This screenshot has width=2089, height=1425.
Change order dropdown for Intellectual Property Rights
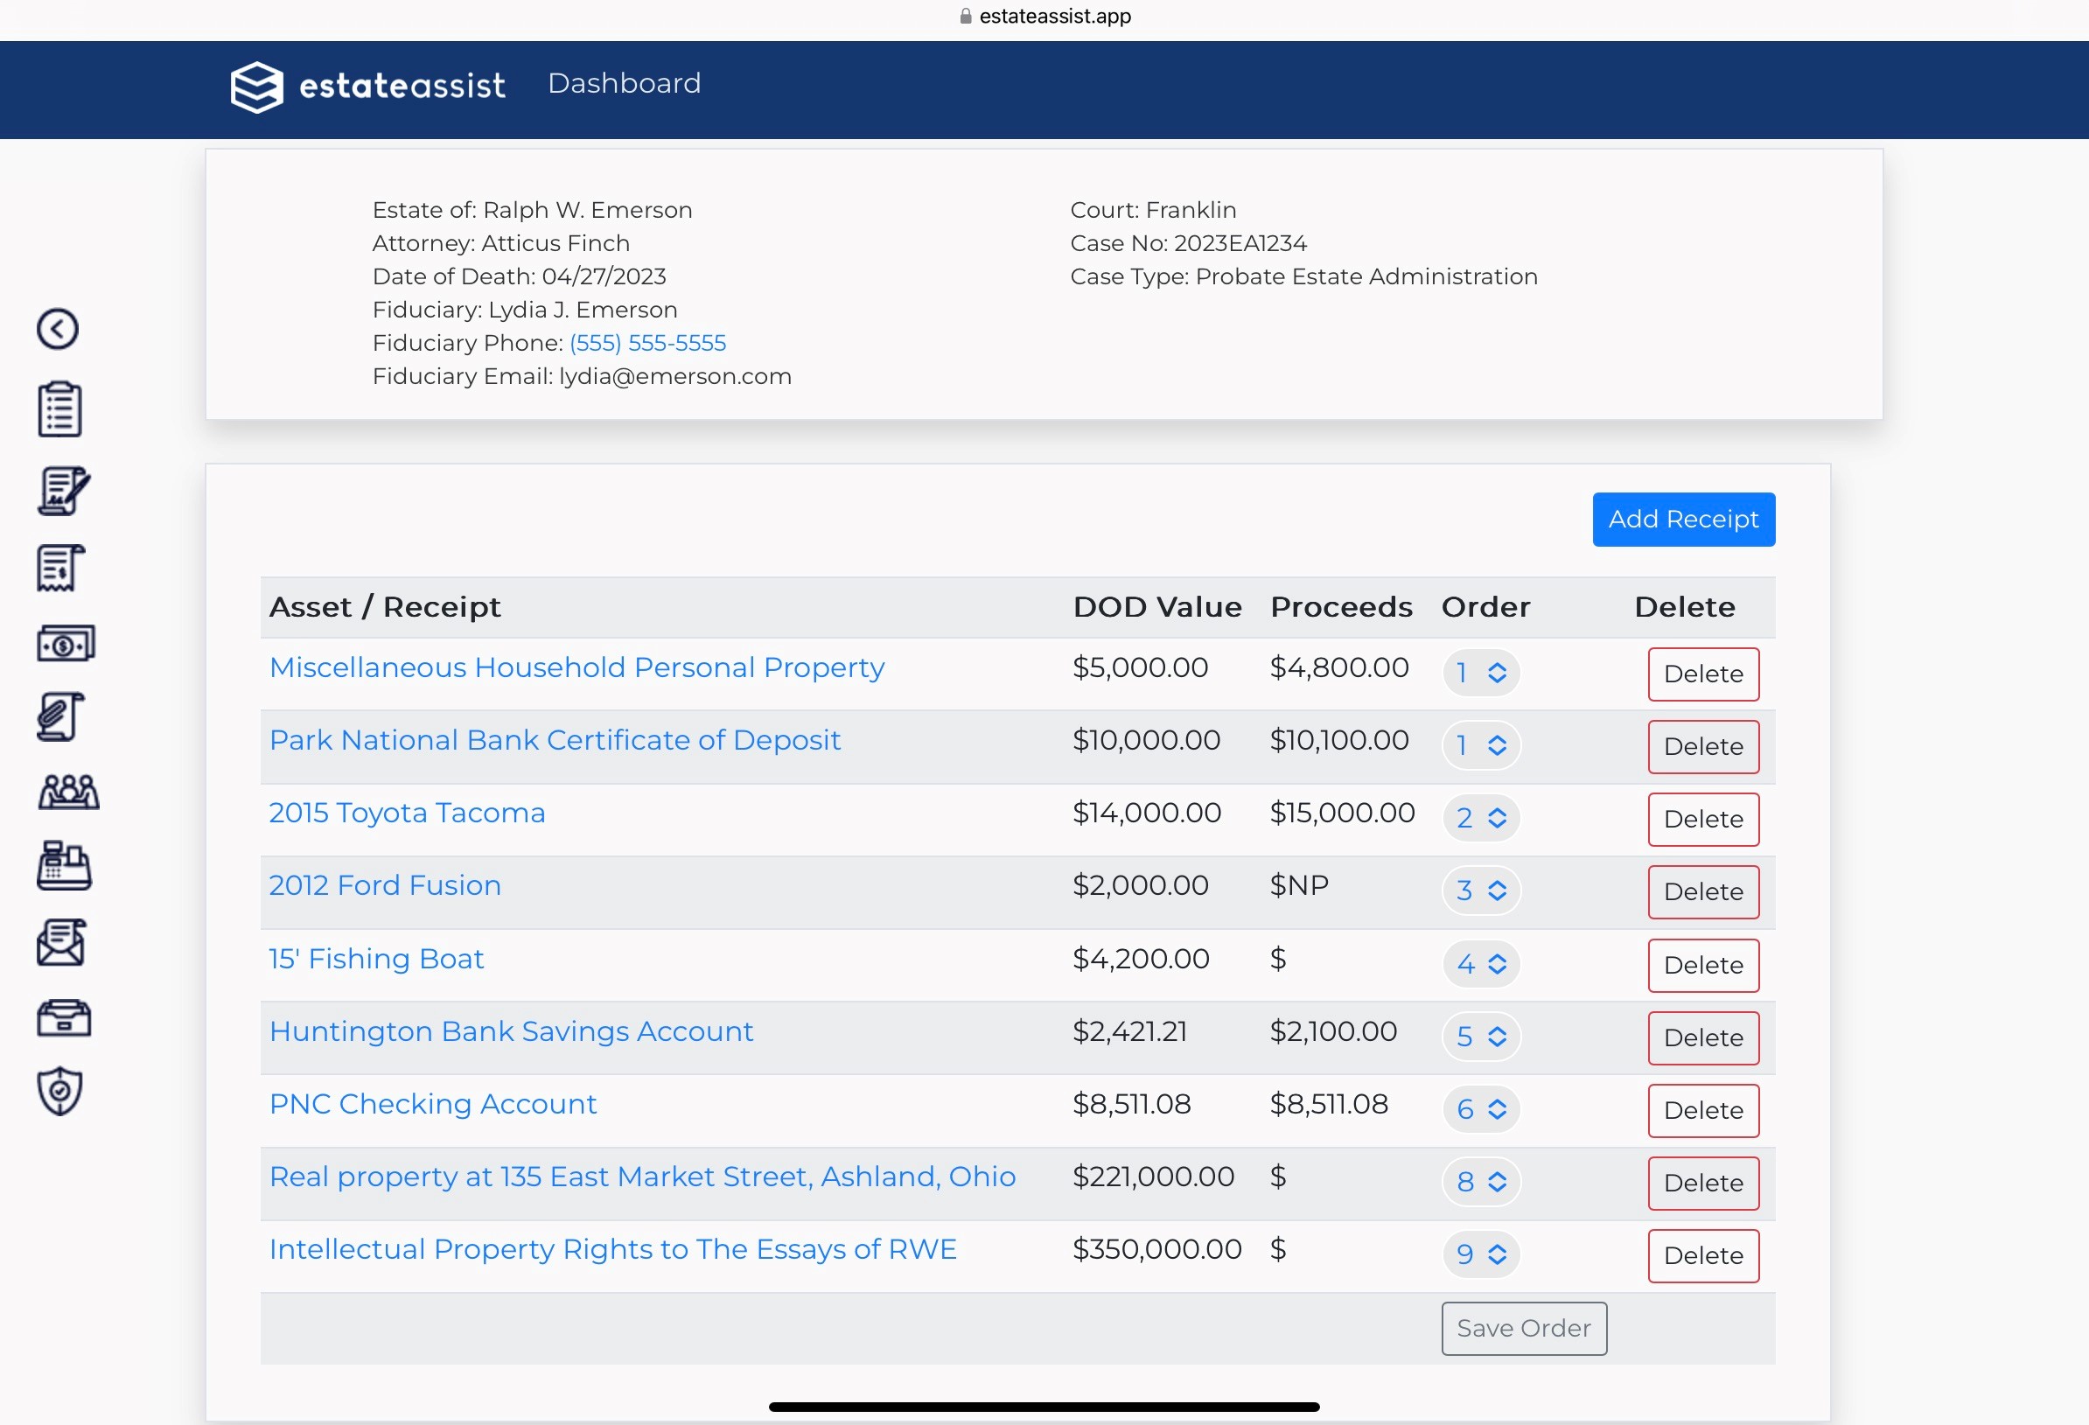point(1480,1255)
